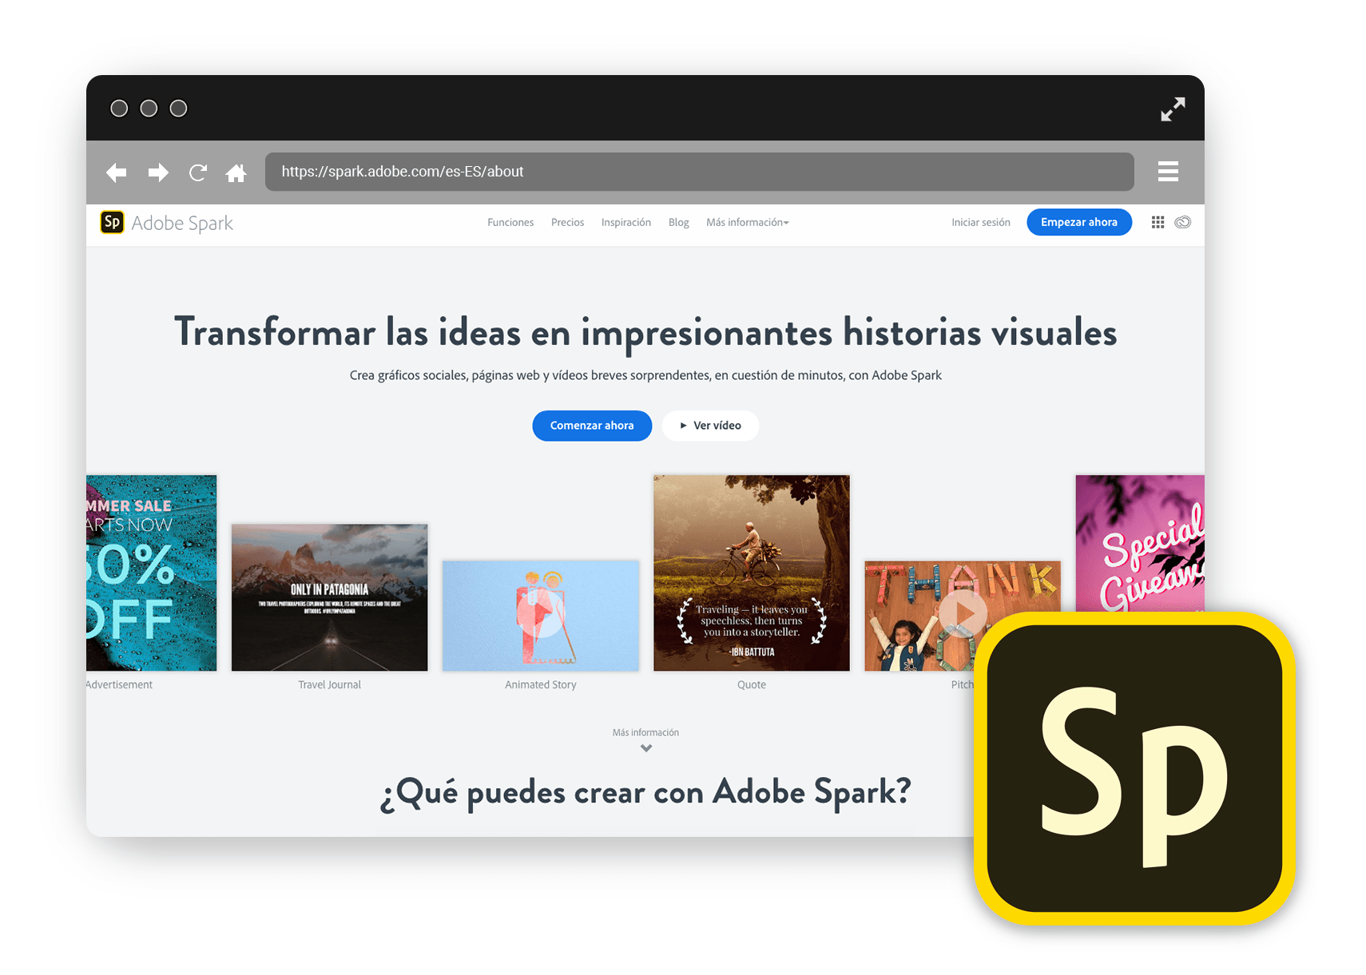Click the third window control circle
The height and width of the screenshot is (975, 1366).
[179, 109]
